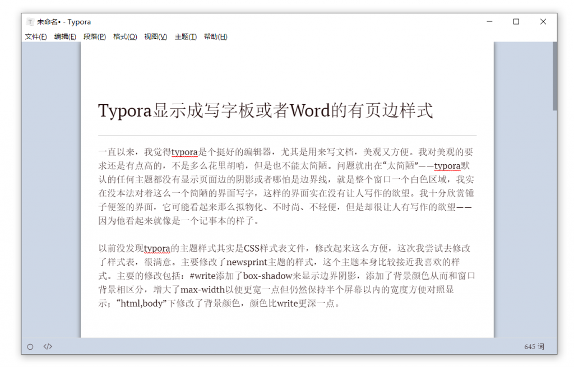
Task: Open the 视图(V) menu
Action: [155, 37]
